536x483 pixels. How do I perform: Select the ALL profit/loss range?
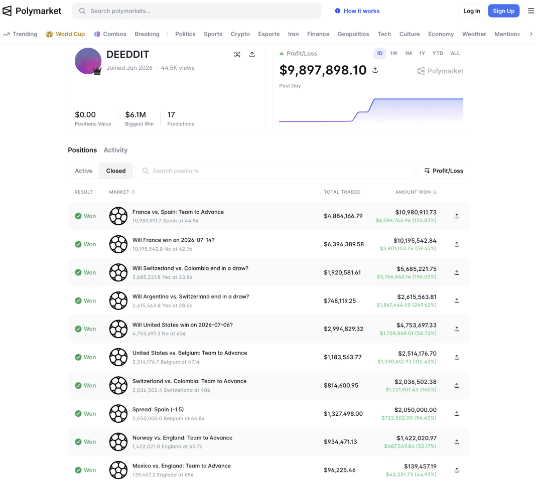pos(455,53)
